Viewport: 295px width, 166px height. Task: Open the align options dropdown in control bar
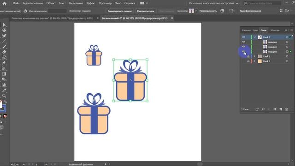tap(232, 11)
